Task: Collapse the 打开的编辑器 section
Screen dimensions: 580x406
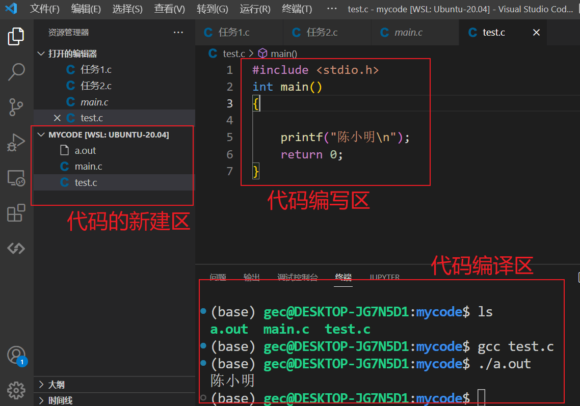Action: tap(114, 53)
